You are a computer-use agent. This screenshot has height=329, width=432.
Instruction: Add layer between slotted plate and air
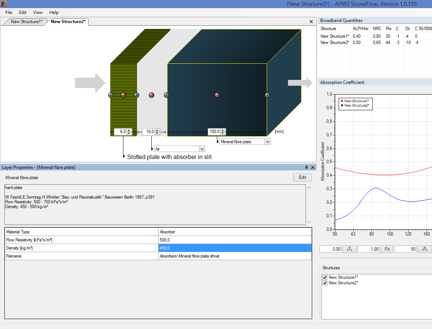(136, 95)
